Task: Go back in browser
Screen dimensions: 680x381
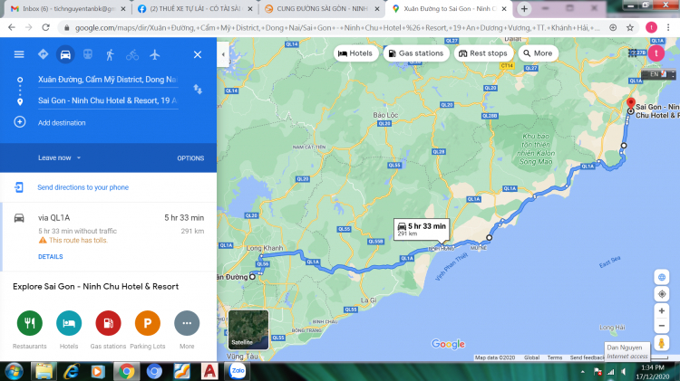Action: point(12,27)
